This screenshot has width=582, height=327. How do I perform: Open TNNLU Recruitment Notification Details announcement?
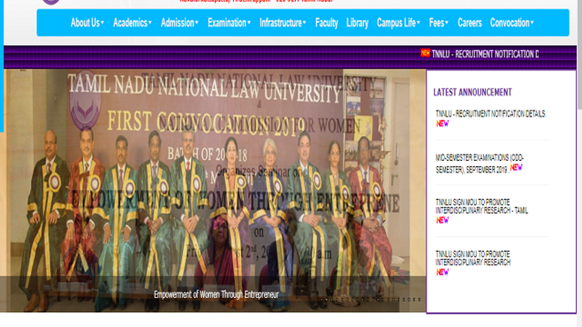click(491, 114)
